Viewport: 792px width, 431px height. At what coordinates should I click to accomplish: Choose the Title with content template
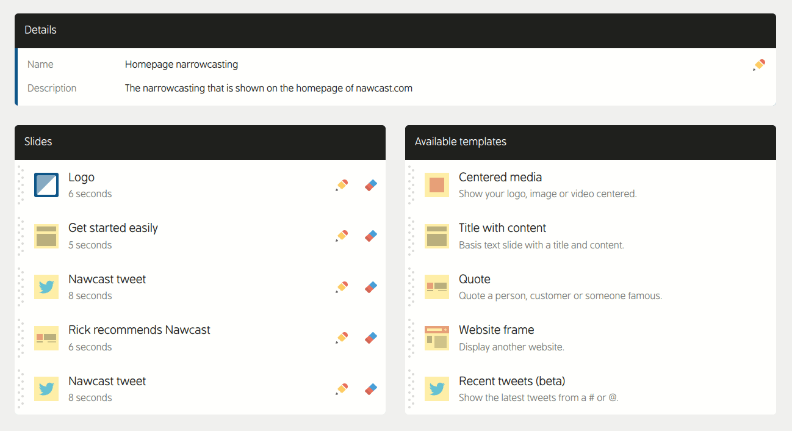(502, 228)
